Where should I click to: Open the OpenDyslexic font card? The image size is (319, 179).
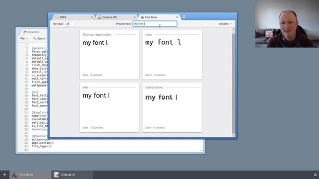(x=172, y=107)
